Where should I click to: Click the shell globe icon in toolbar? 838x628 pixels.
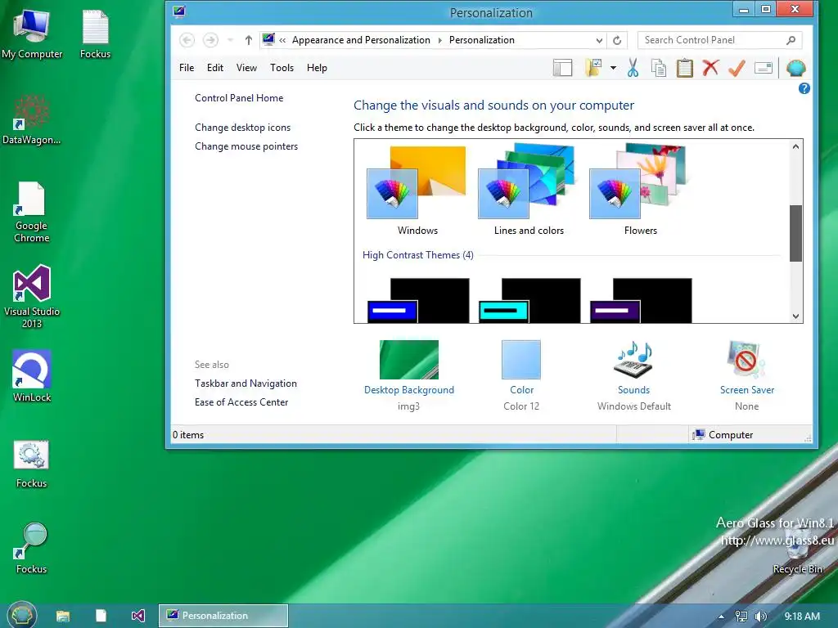point(795,68)
